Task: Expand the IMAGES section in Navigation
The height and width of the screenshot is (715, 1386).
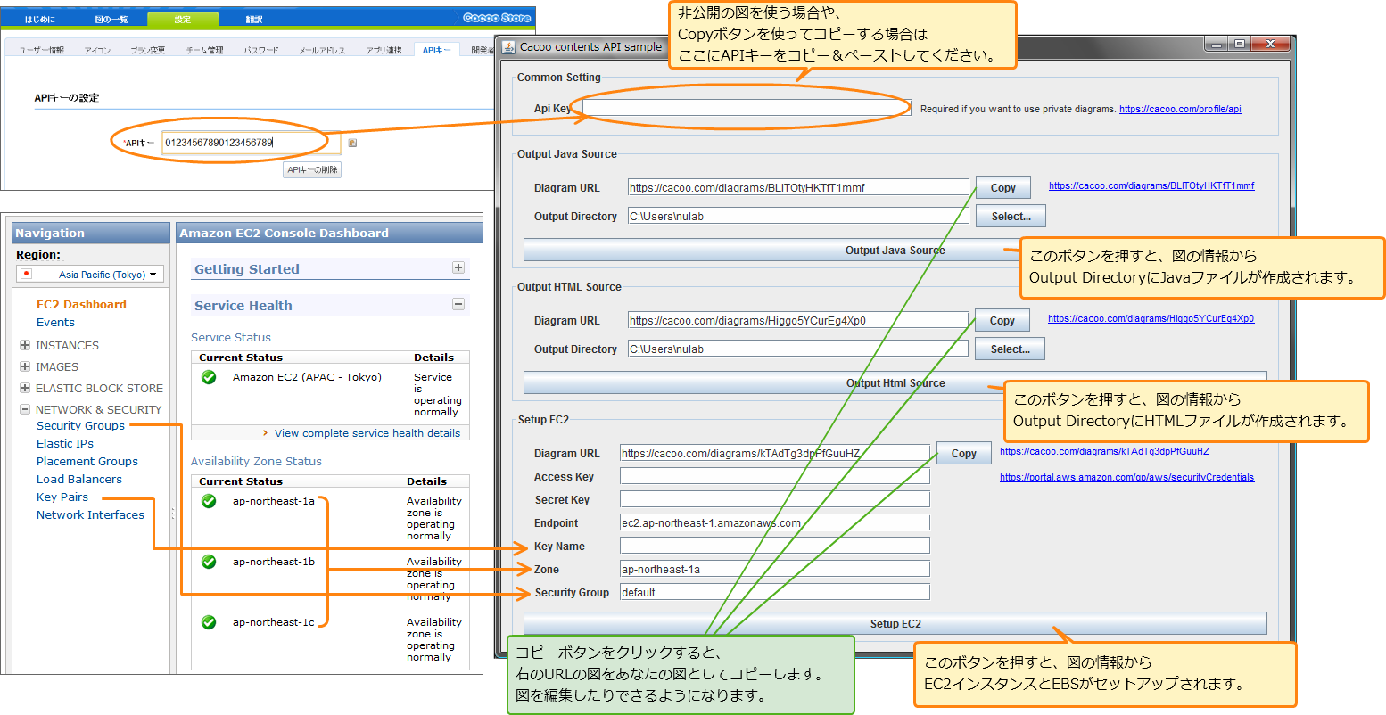Action: [x=25, y=366]
